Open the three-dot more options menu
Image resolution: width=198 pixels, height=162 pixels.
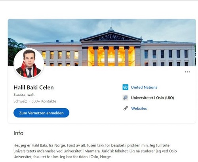click(x=187, y=72)
